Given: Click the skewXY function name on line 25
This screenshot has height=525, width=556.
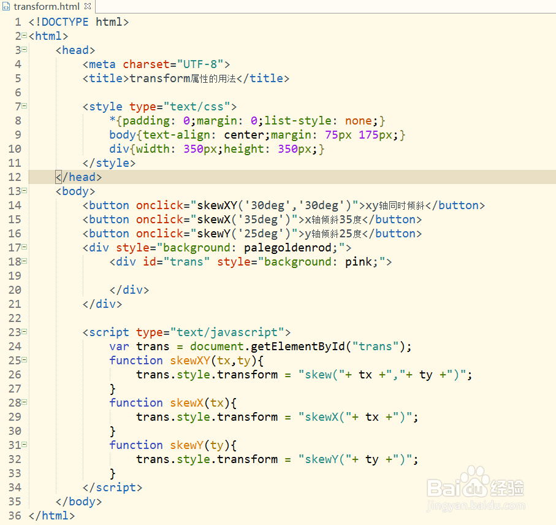Looking at the screenshot, I should 190,361.
